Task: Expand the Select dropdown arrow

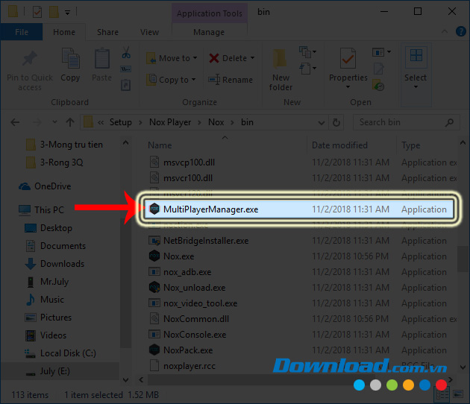Action: [x=416, y=87]
